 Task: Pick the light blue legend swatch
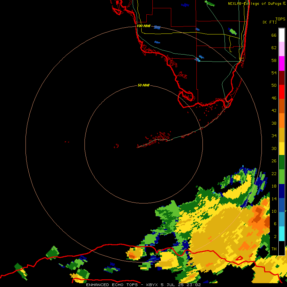click(x=282, y=219)
